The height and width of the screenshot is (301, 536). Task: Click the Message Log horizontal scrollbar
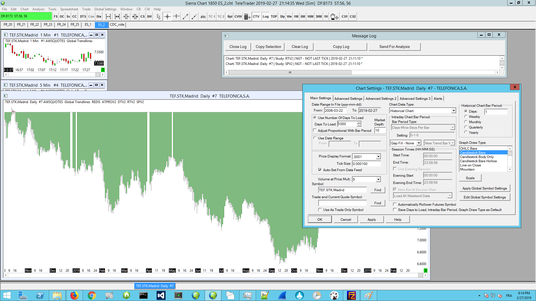click(x=290, y=72)
